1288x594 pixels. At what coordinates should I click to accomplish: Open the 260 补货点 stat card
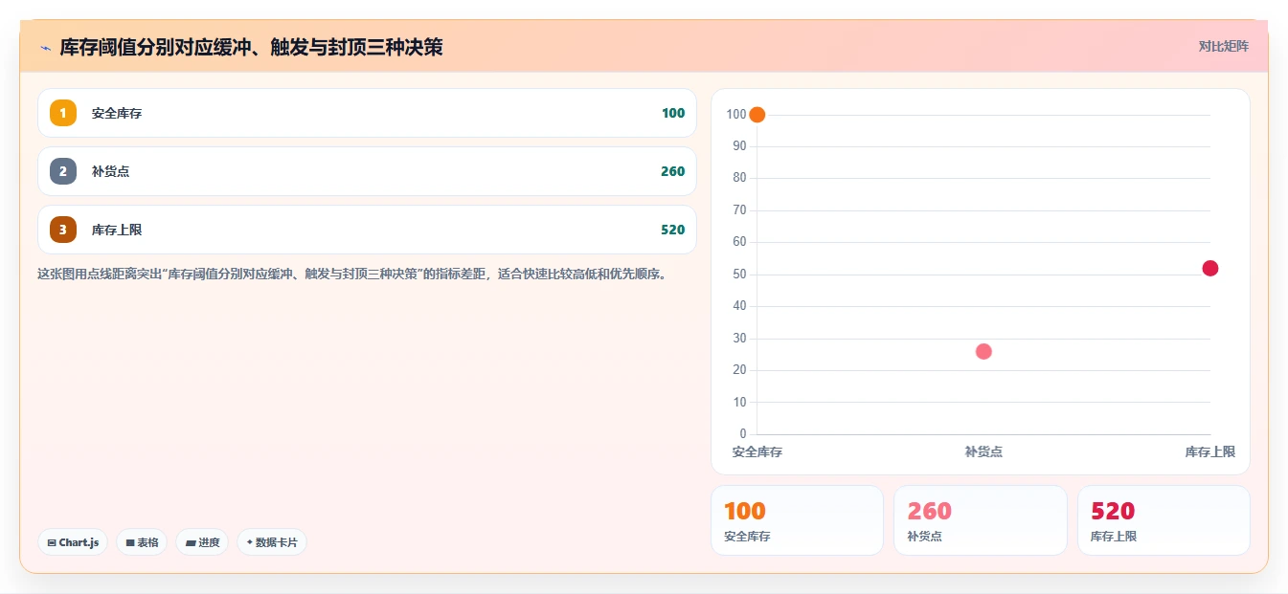tap(981, 520)
